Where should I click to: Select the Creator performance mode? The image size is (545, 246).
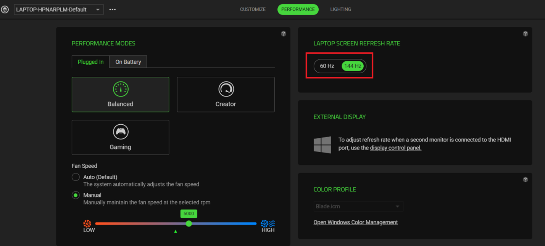pyautogui.click(x=226, y=95)
